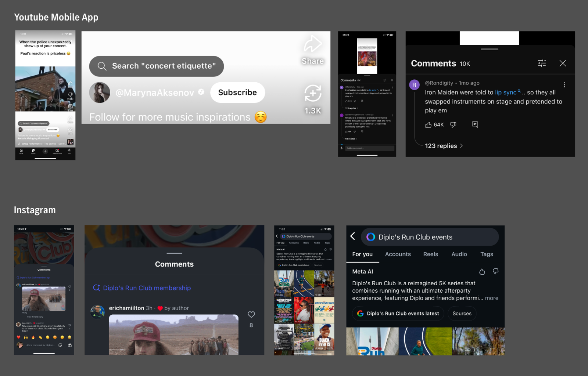Image resolution: width=588 pixels, height=376 pixels.
Task: Switch to the large Reels tab
Action: coord(431,254)
